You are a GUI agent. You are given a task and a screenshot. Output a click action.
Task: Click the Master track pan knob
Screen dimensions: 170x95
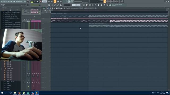click(28, 76)
